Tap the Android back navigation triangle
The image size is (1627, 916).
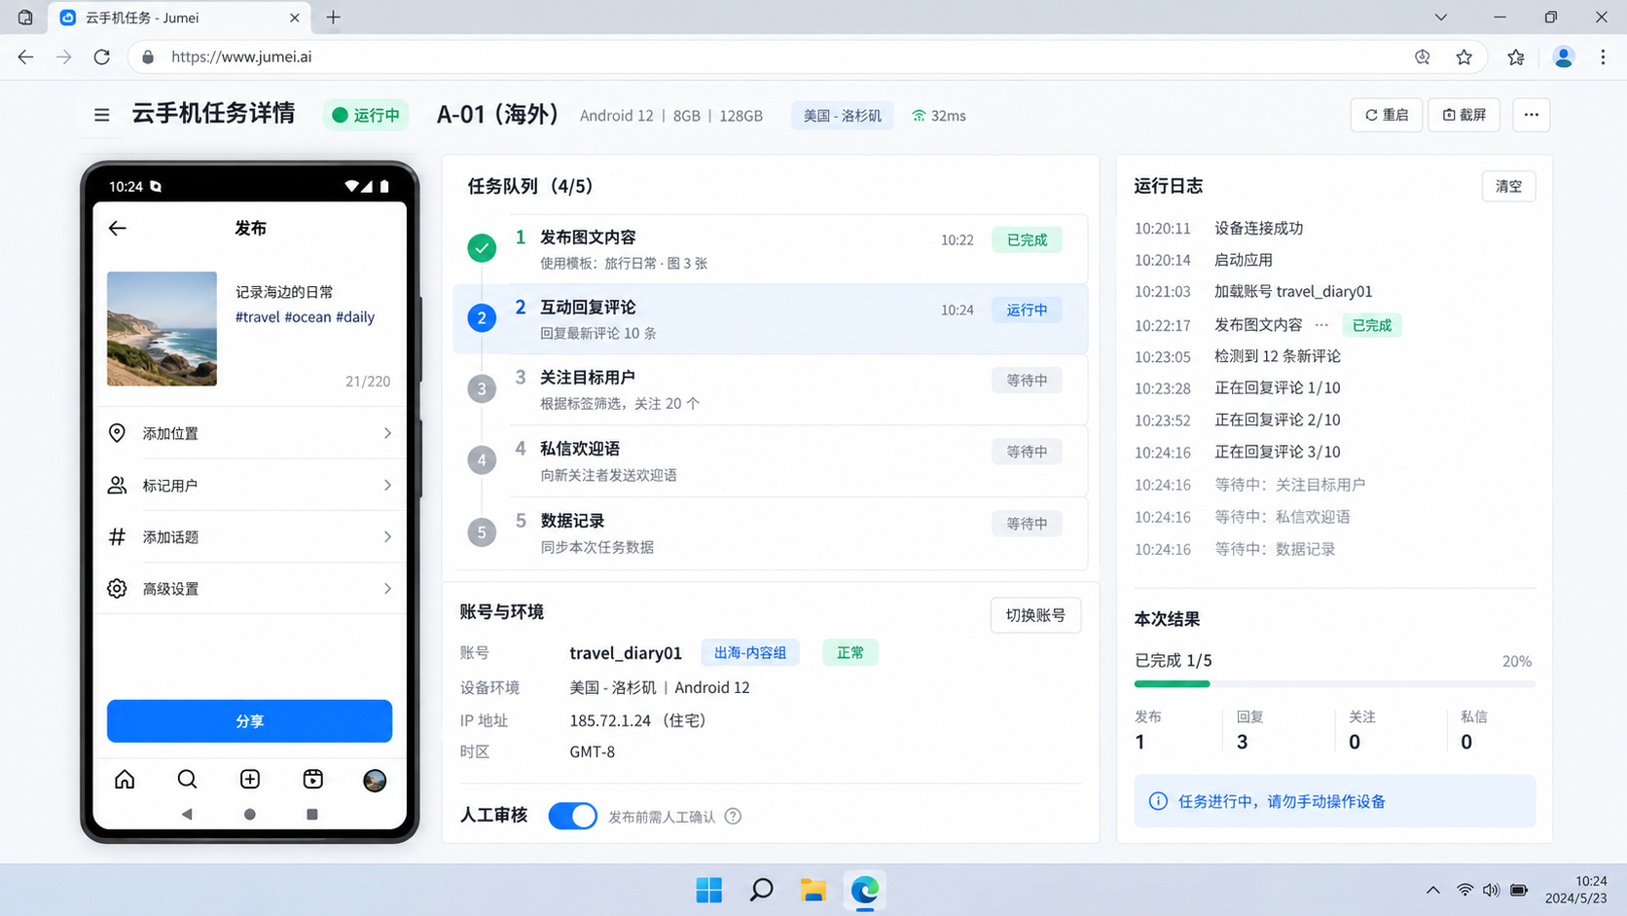(x=187, y=814)
